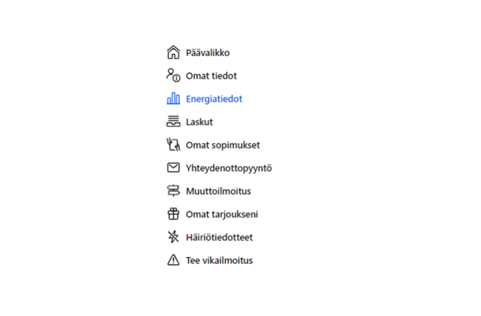Click the bar chart icon for Energiatiedot
This screenshot has height=316, width=481.
[x=173, y=99]
